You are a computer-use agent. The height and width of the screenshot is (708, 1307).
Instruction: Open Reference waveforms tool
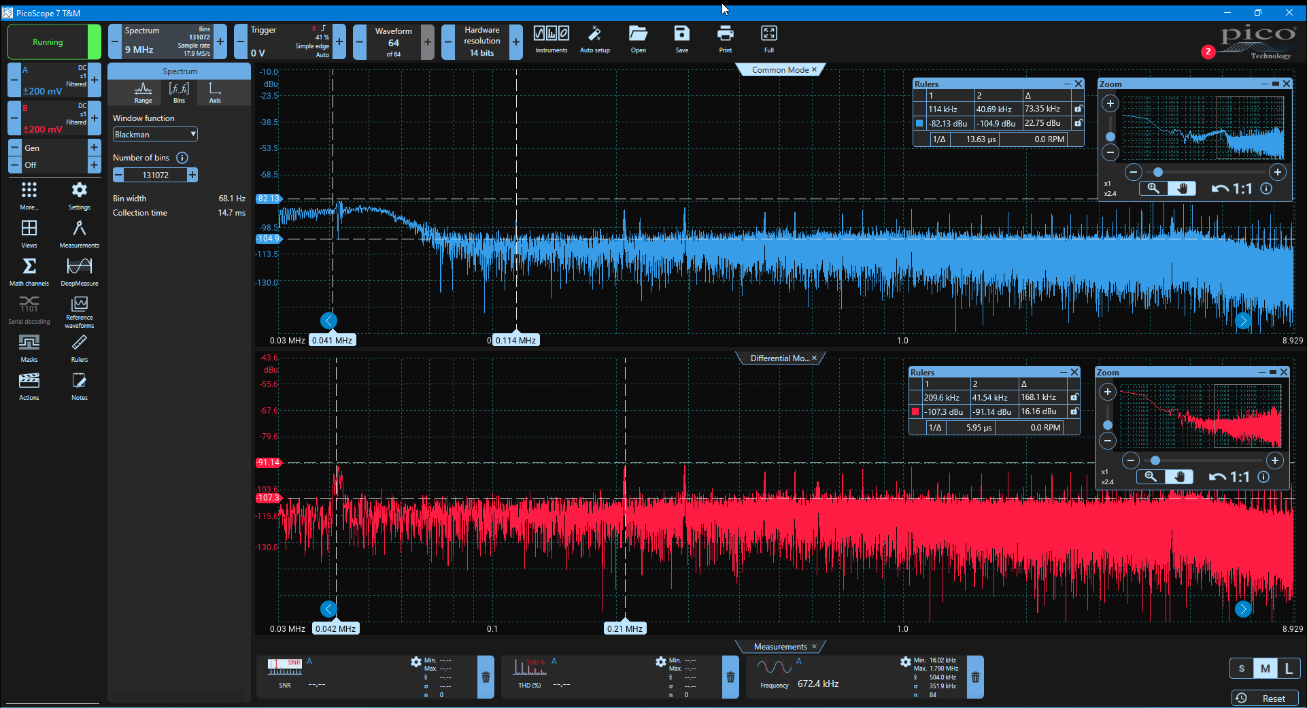point(80,311)
